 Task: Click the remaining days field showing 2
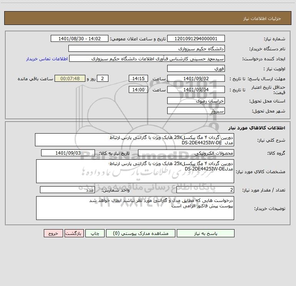click(103, 78)
